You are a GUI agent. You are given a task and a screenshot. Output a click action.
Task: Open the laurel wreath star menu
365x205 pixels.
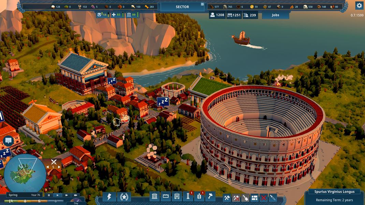[124, 196]
